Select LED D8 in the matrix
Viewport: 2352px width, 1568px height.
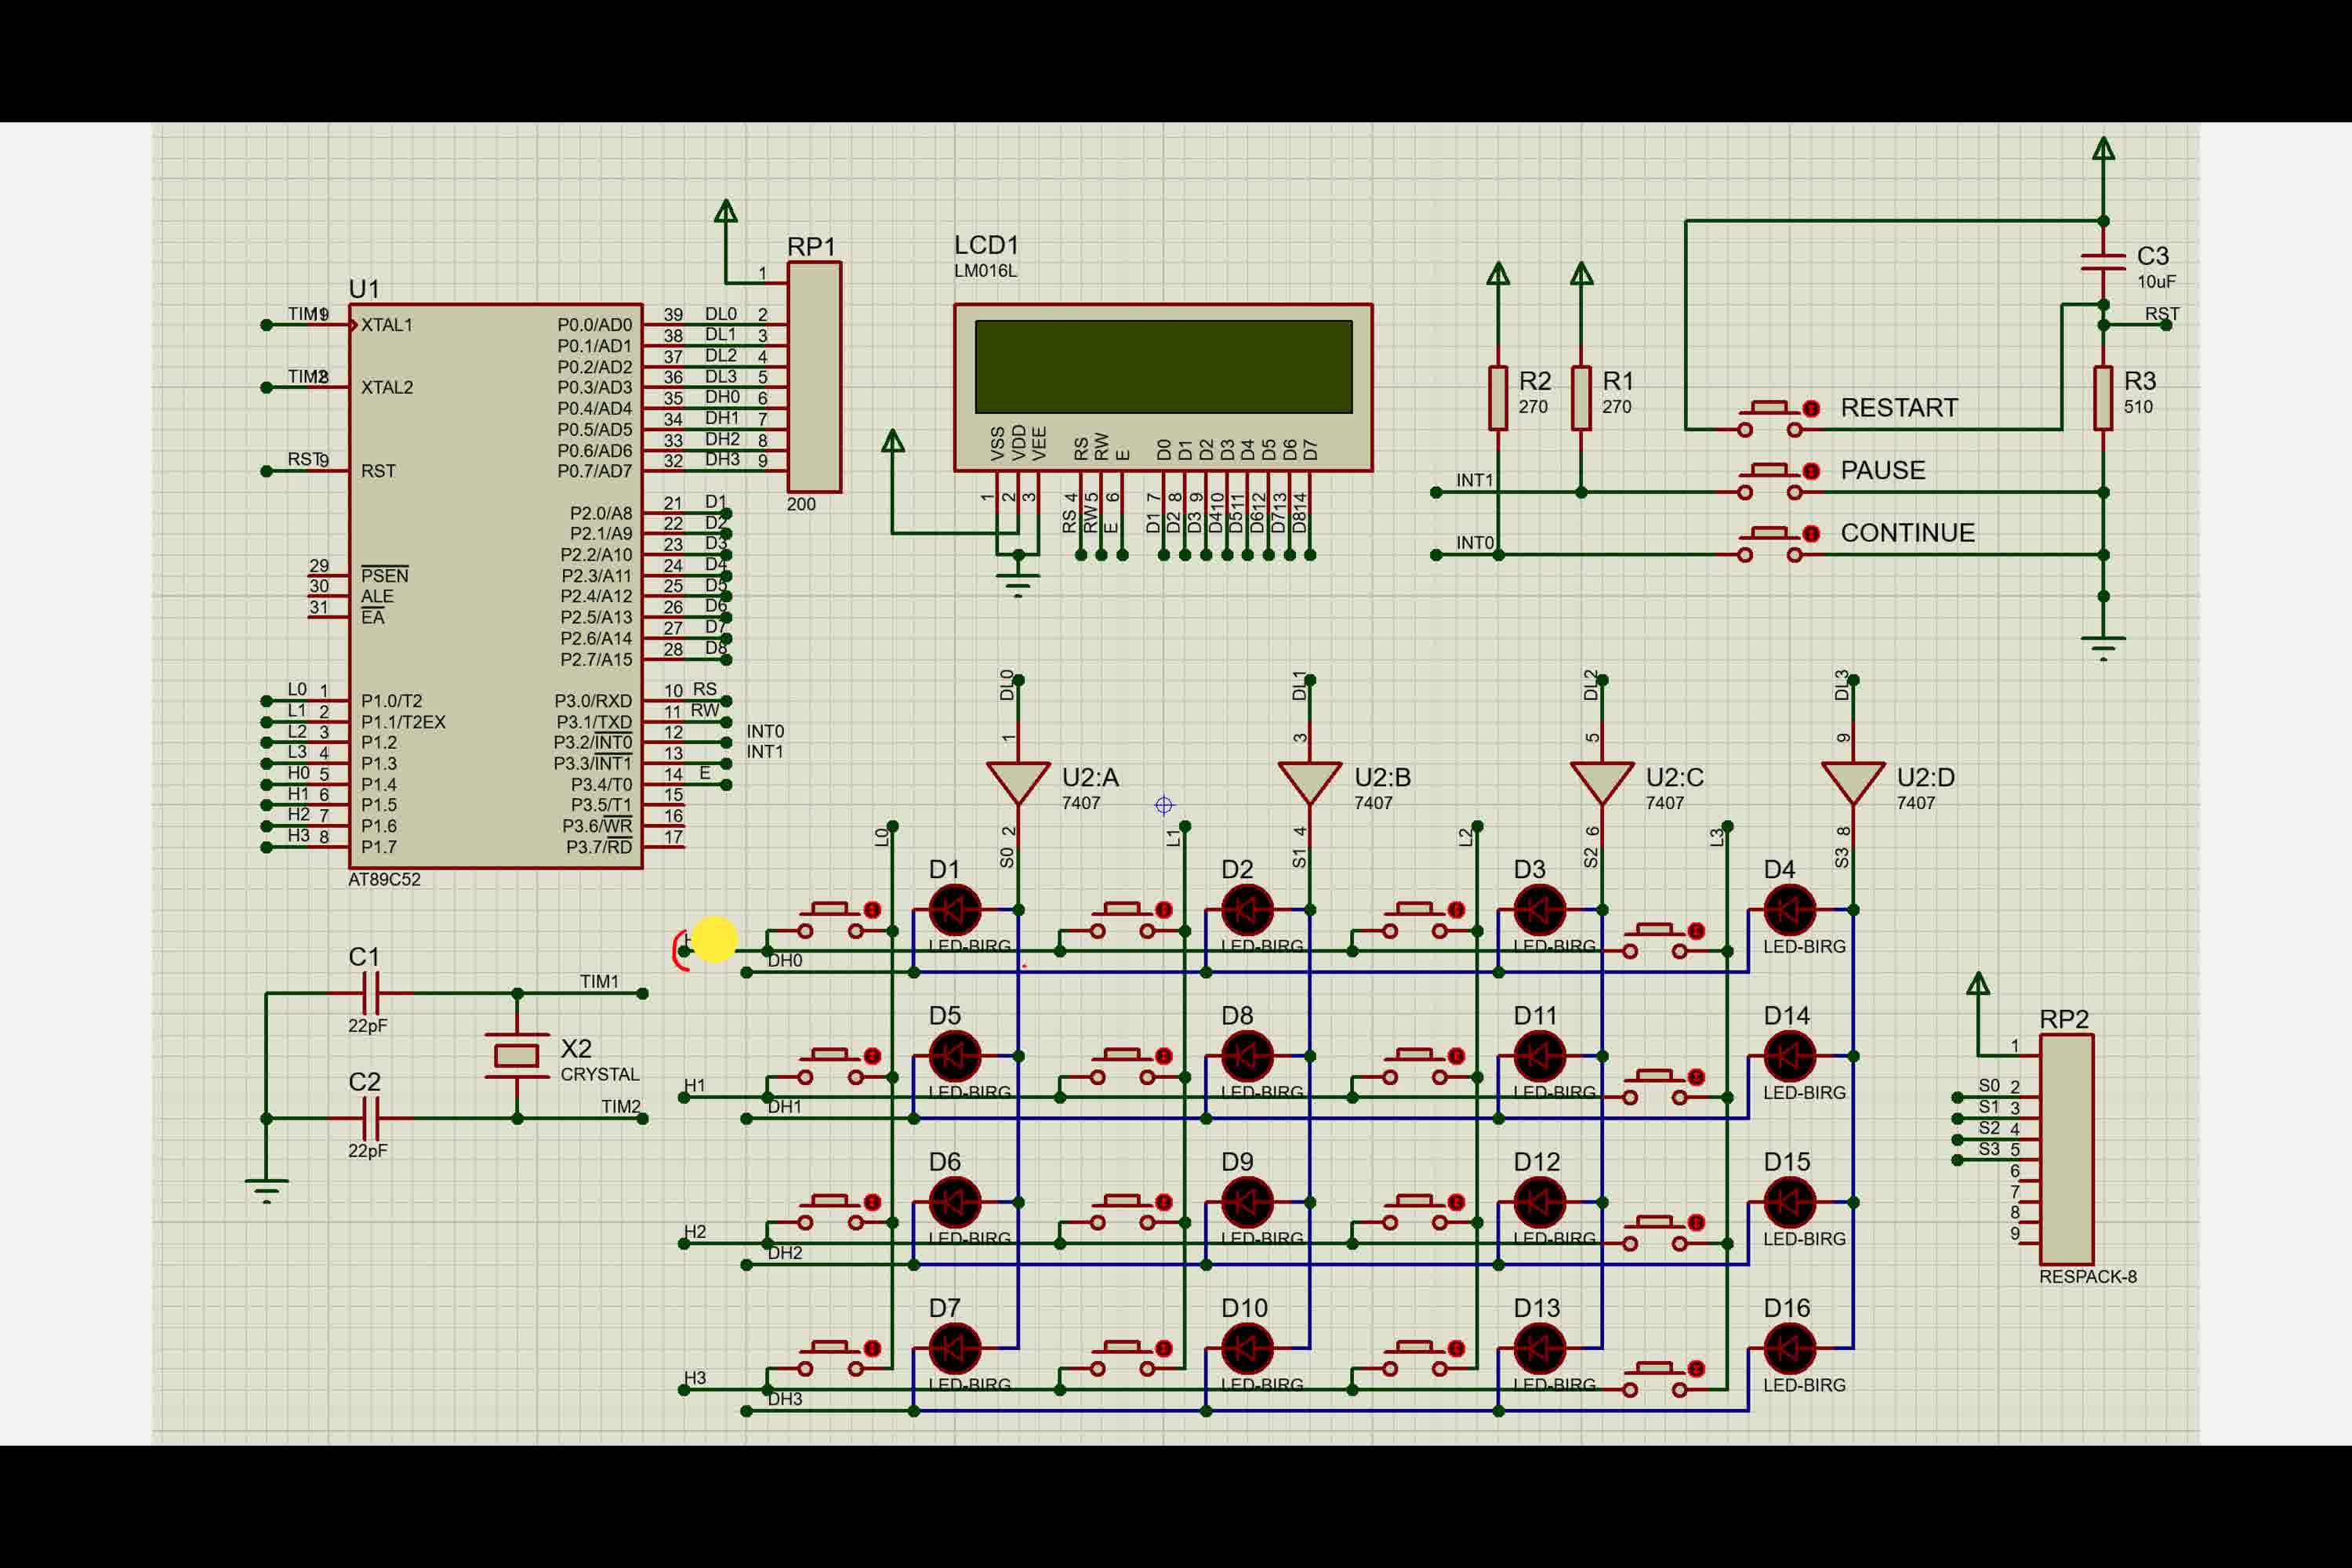coord(1247,1056)
